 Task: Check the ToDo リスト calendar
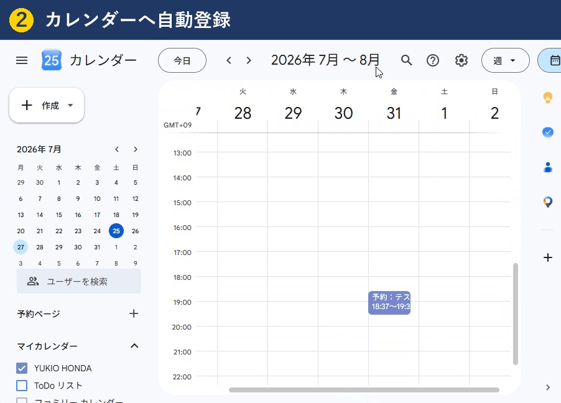(x=22, y=386)
